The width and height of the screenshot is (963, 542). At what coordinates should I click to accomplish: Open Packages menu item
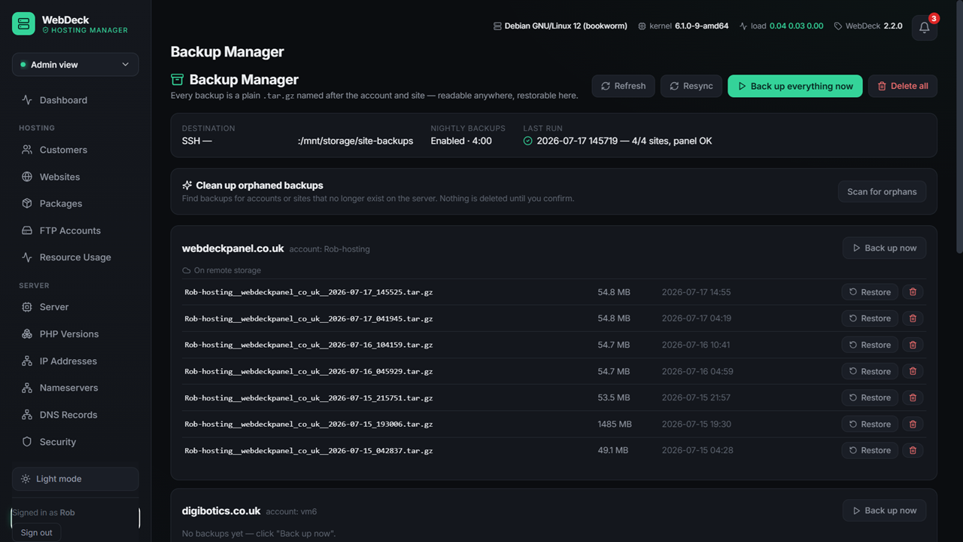(x=75, y=203)
